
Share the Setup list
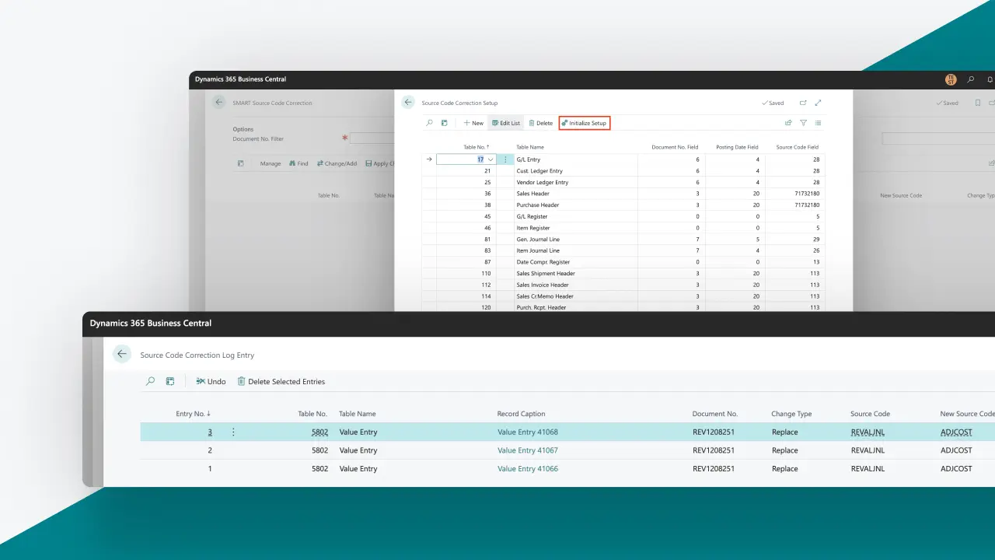point(788,123)
